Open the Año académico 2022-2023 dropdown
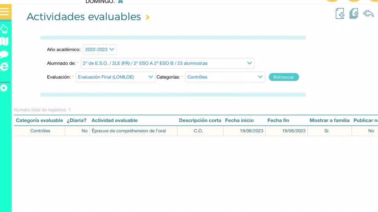Screen dimensions: 378x212 tap(100, 49)
